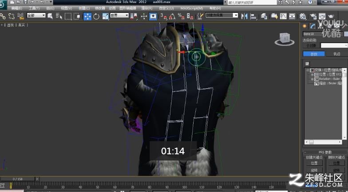
Task: Open the Graphite Modeling Tools ribbon icon
Action: pos(274,16)
